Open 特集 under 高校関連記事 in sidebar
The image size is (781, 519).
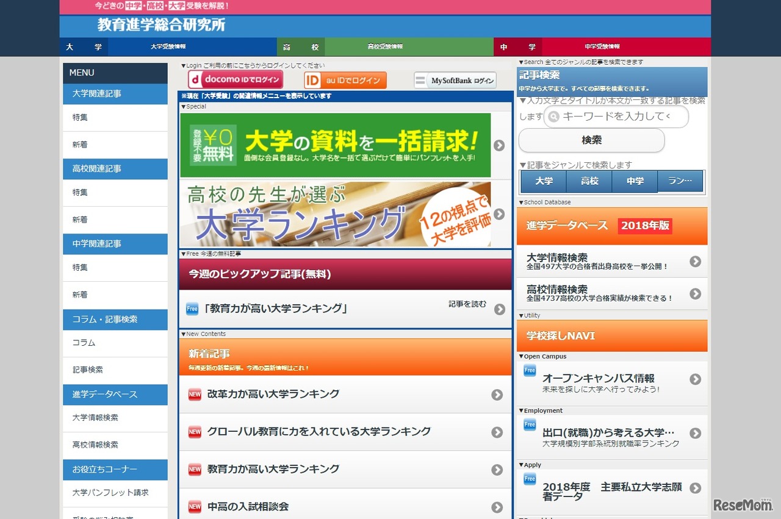pyautogui.click(x=115, y=193)
